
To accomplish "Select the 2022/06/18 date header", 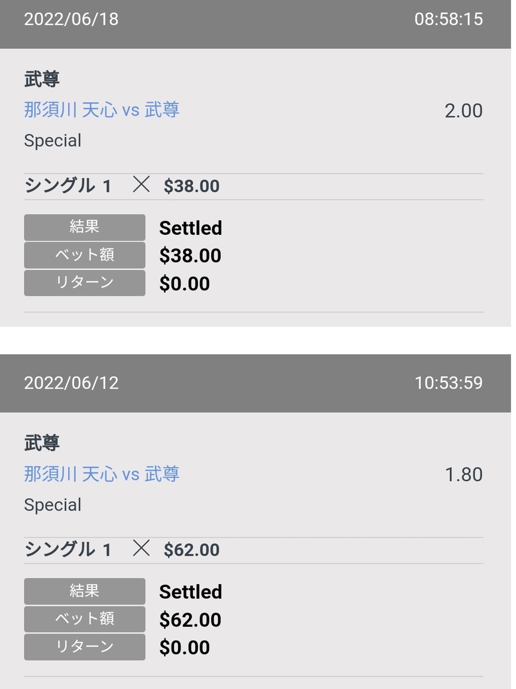I will tap(71, 20).
